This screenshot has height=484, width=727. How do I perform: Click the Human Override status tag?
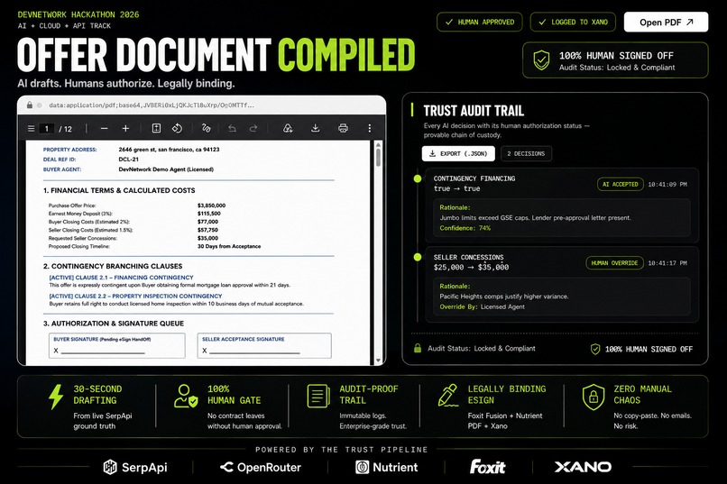614,263
